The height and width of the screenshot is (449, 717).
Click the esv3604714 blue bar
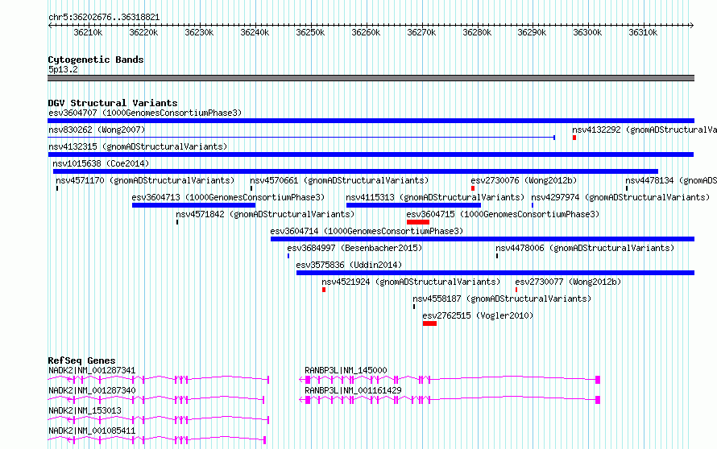(483, 239)
